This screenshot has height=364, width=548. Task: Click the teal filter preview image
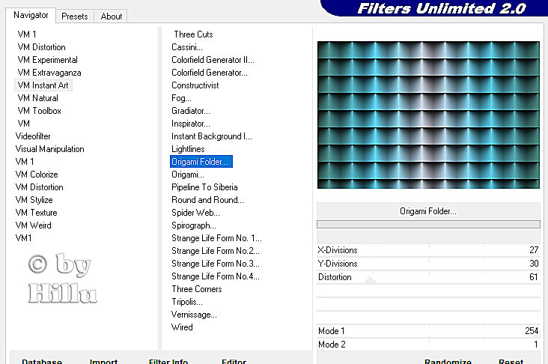click(x=428, y=115)
